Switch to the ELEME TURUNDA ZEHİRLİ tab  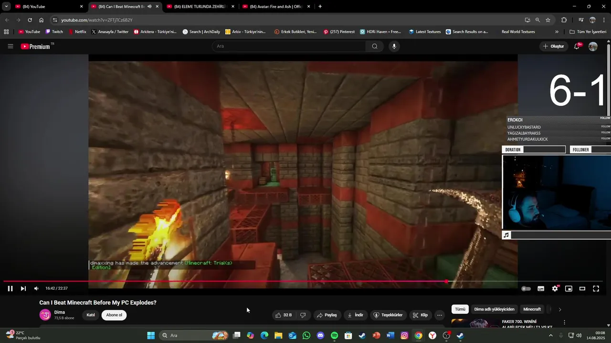200,7
